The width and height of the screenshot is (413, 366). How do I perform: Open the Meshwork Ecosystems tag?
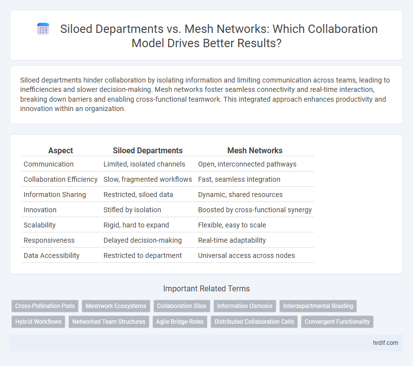click(x=116, y=306)
